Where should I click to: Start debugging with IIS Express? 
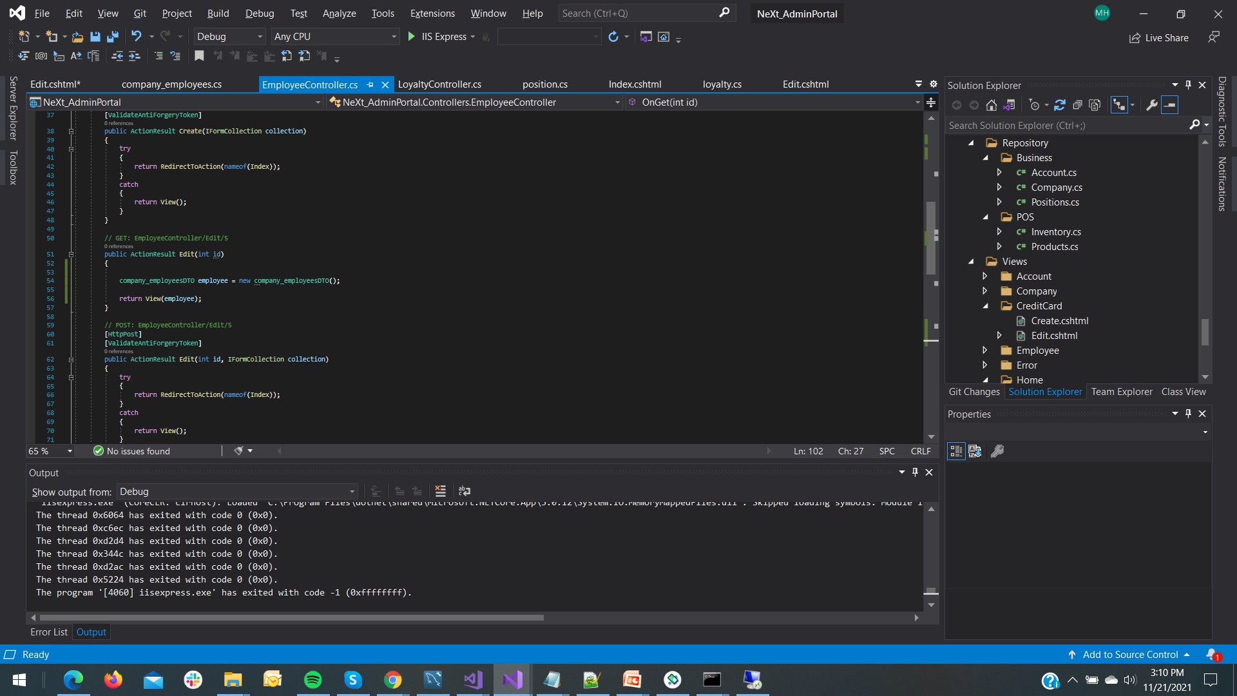pos(411,37)
